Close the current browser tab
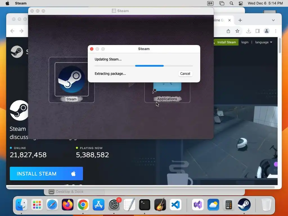Screen dimensions: 288x216 (229, 20)
